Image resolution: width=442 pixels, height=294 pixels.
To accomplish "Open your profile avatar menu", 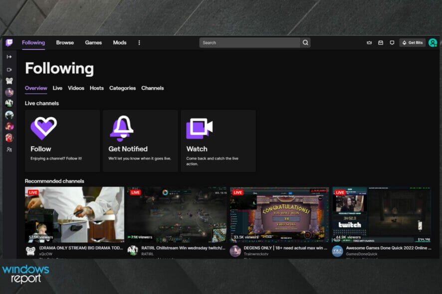I will (433, 43).
